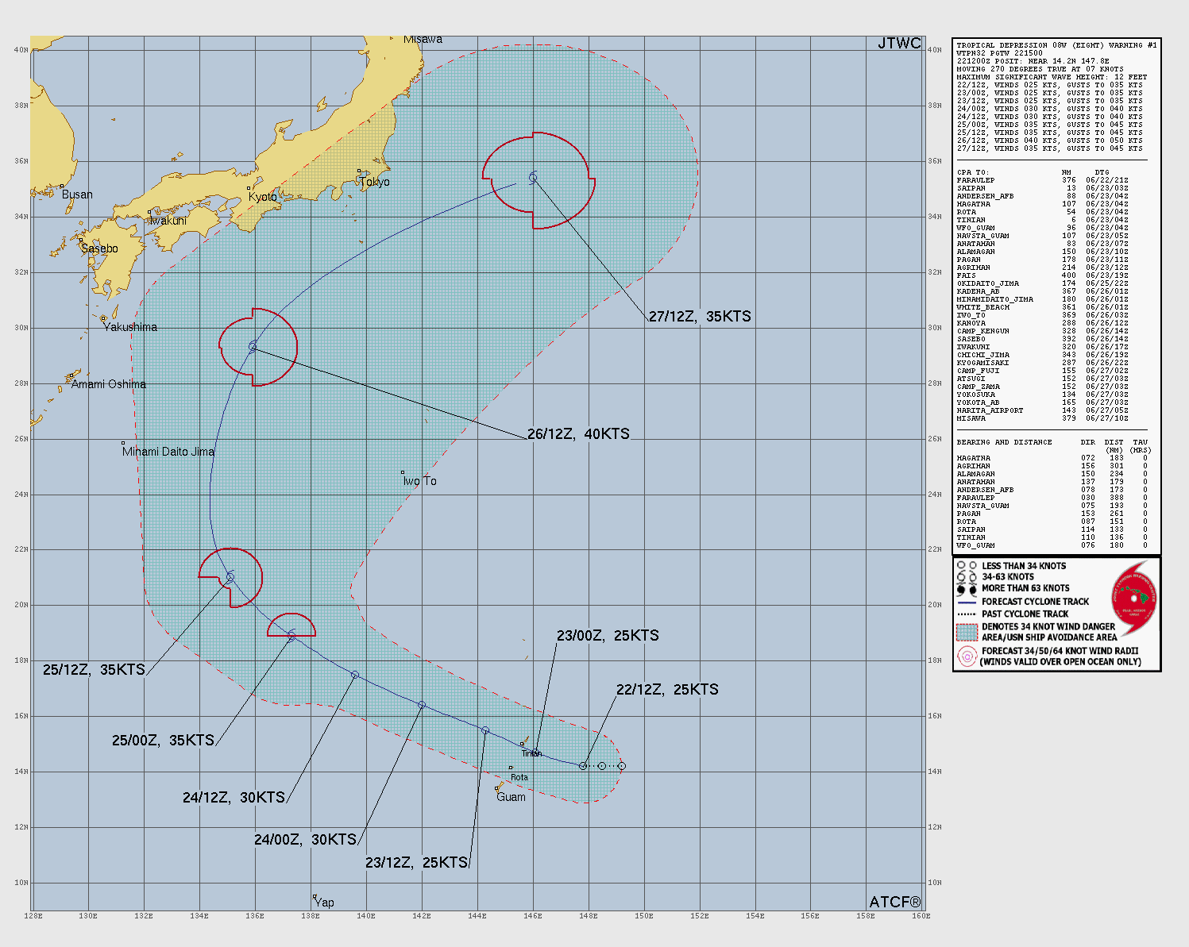This screenshot has width=1189, height=947.
Task: Click the '26/12Z, winds 040 kts' warning line
Action: [1049, 141]
